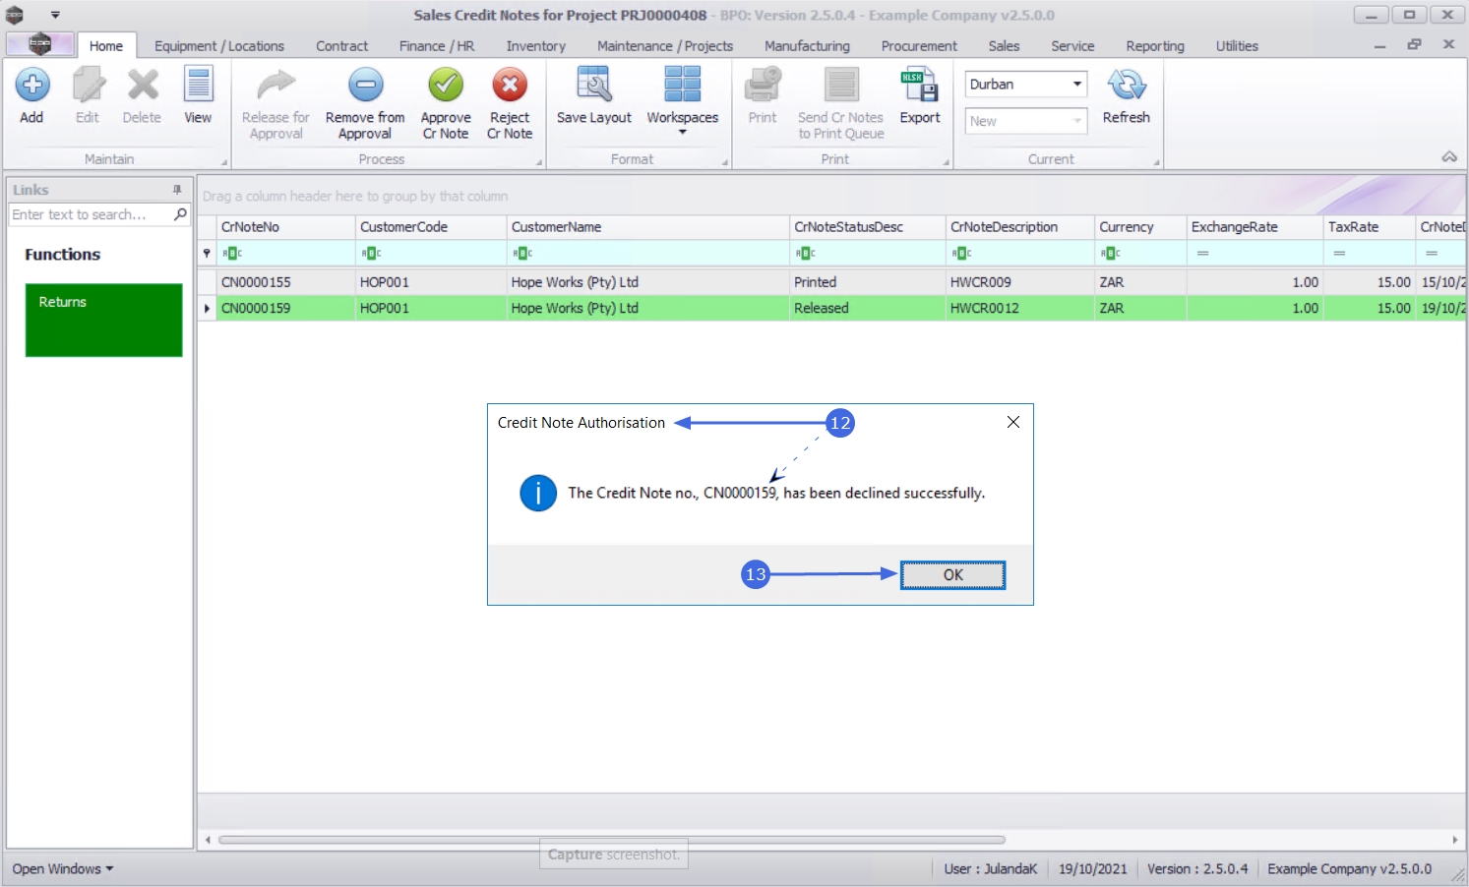The image size is (1469, 887).
Task: Open the Maintenance / Projects tab
Action: [x=665, y=46]
